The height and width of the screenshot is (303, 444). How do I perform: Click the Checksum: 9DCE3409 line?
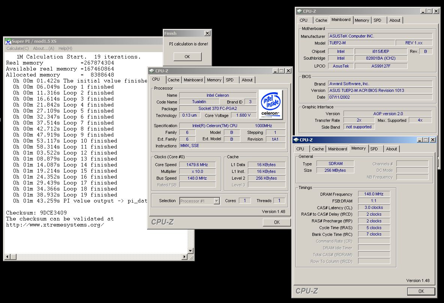[x=36, y=213]
